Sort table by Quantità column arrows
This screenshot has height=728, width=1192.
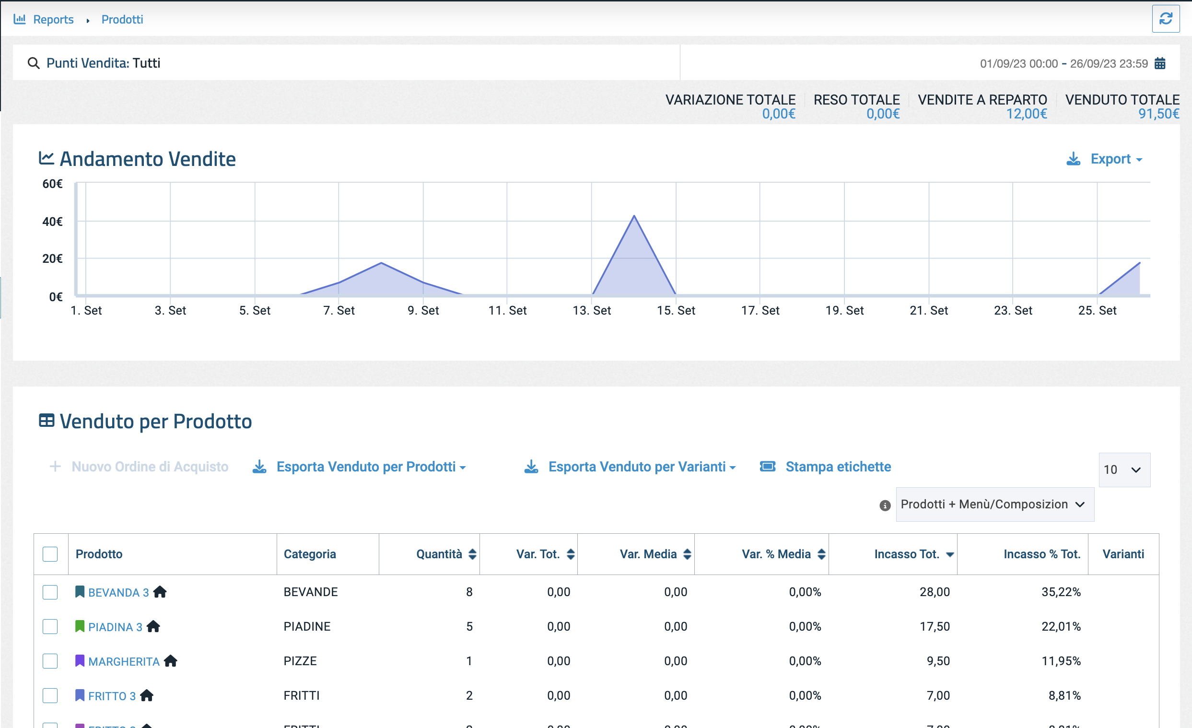pyautogui.click(x=472, y=554)
